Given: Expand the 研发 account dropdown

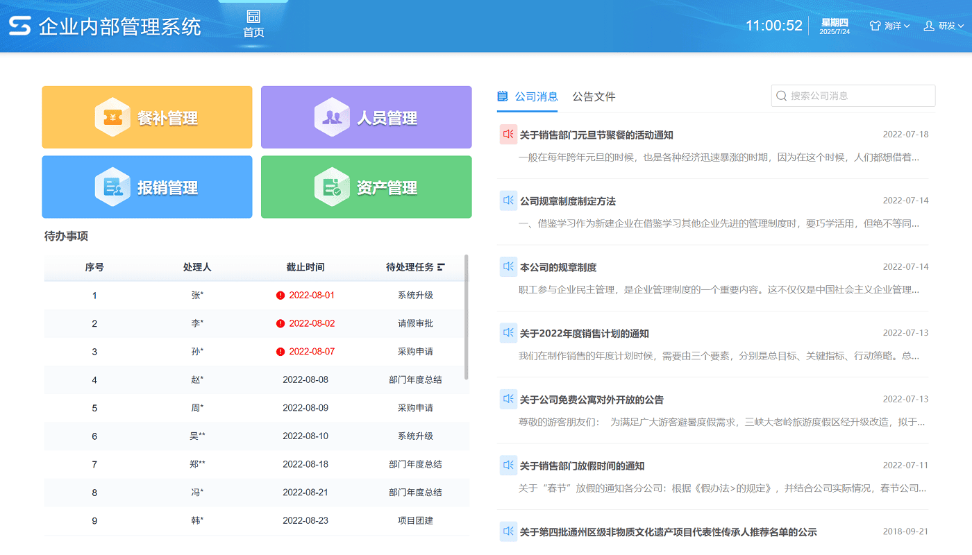Looking at the screenshot, I should pyautogui.click(x=947, y=24).
